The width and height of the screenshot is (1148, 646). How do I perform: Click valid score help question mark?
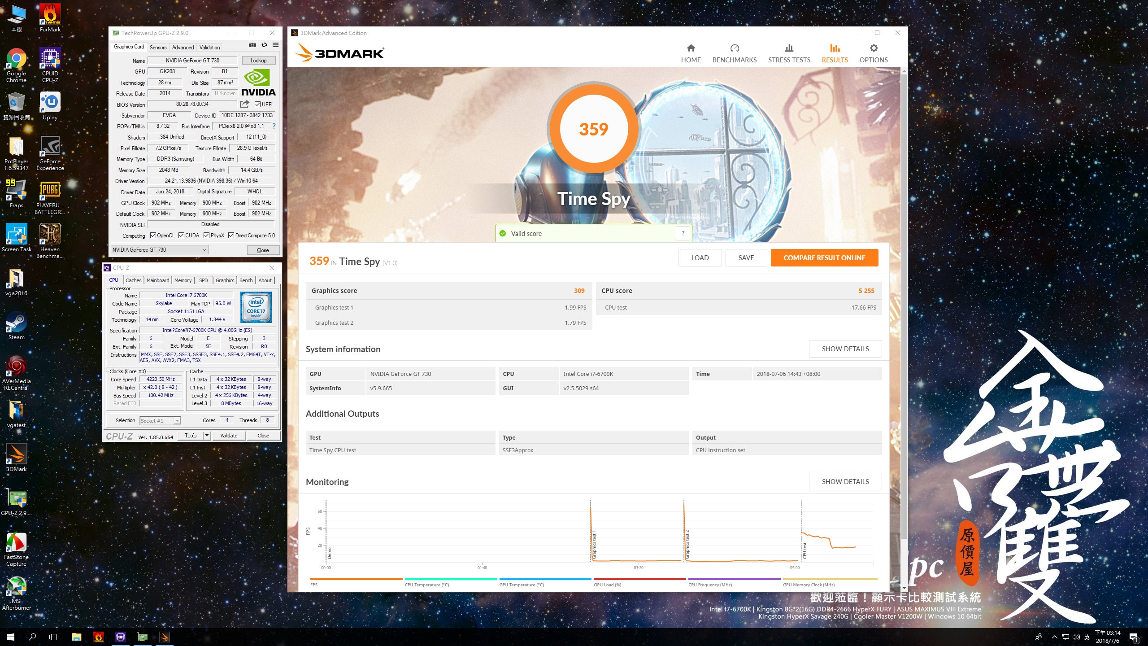pos(683,233)
